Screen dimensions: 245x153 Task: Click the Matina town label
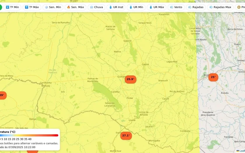[x=117, y=52]
